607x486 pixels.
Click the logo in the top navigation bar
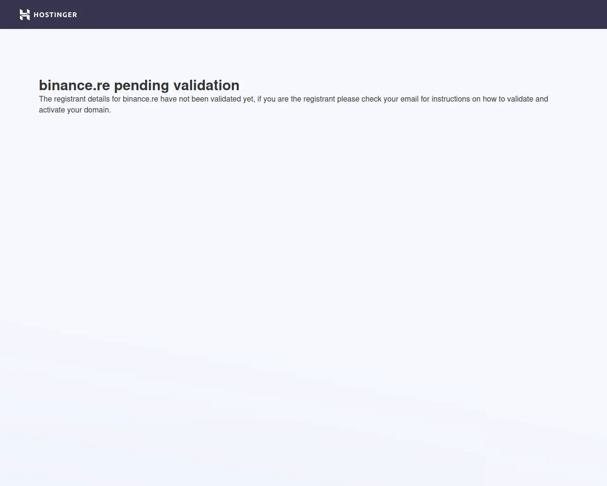coord(47,14)
